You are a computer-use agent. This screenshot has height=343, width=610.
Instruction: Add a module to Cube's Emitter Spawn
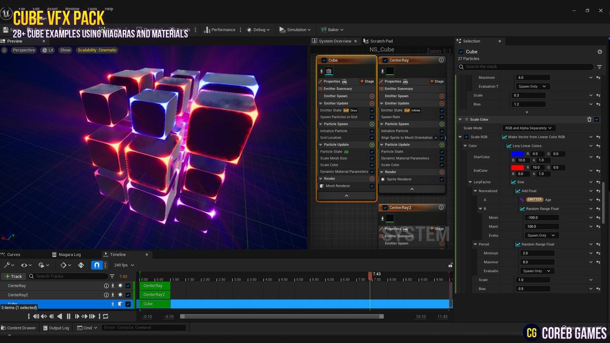point(372,96)
